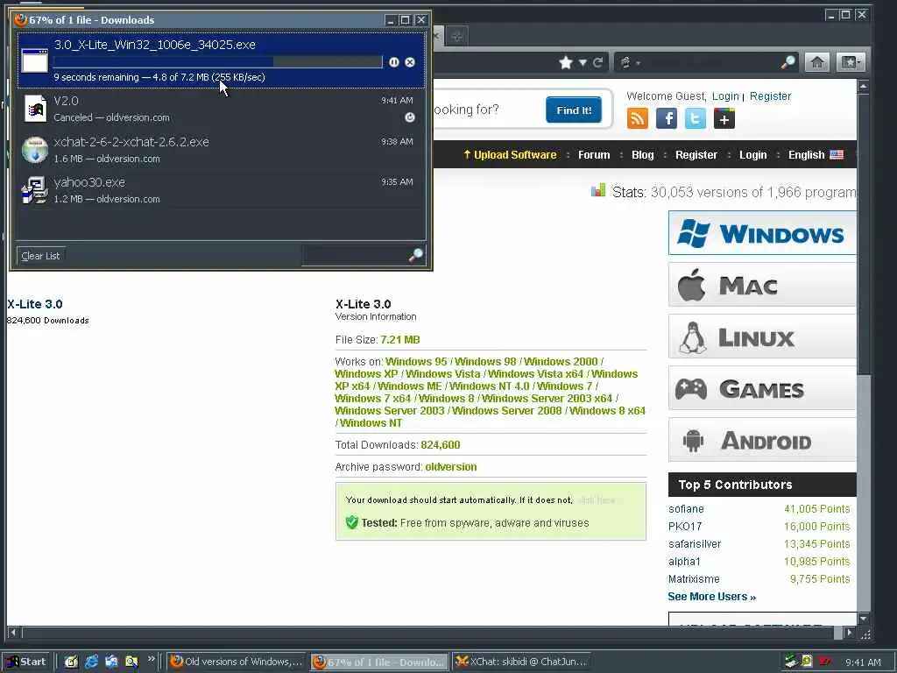Open the URL history dropdown arrow
Image resolution: width=897 pixels, height=673 pixels.
583,62
